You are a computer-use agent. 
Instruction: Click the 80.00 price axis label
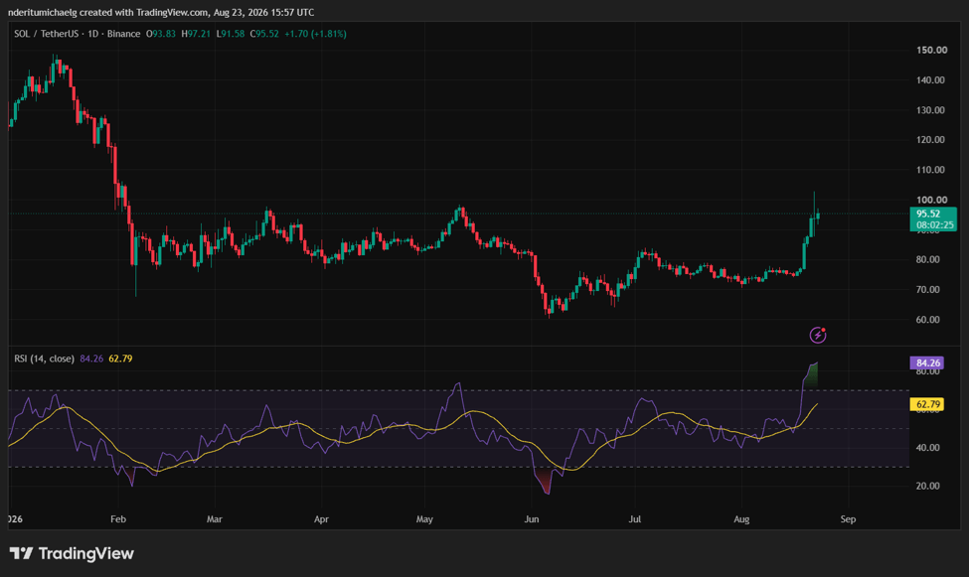tap(927, 259)
